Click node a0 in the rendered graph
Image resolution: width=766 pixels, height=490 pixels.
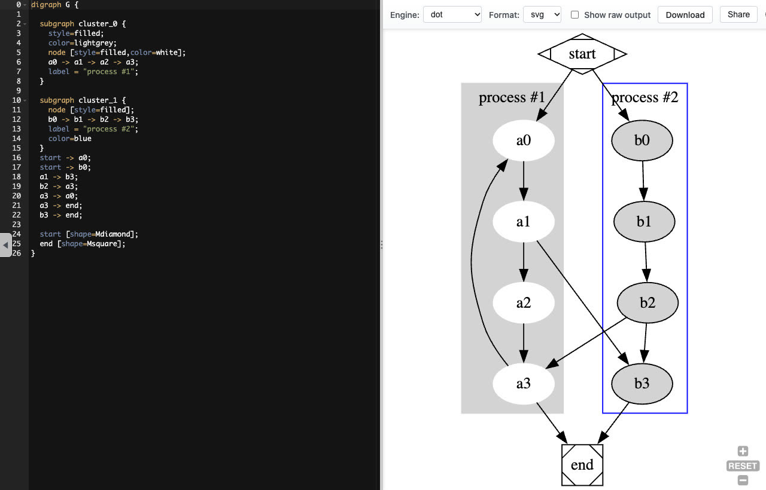tap(524, 140)
